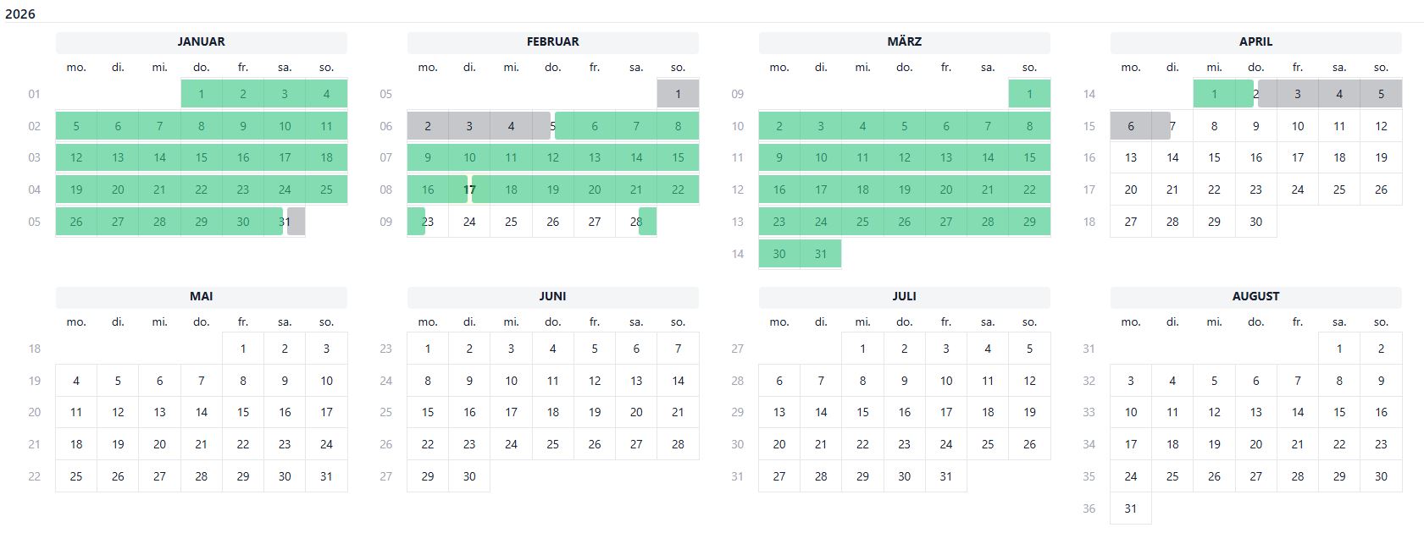This screenshot has width=1424, height=533.
Task: Select gray-highlighted day 3 in April
Action: pyautogui.click(x=1297, y=94)
